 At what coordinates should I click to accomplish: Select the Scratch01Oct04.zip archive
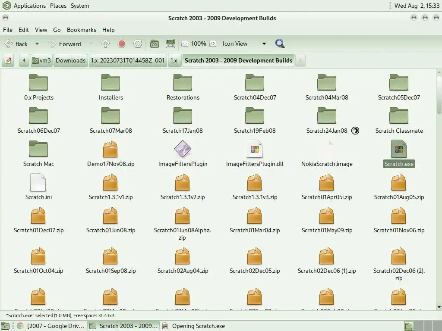click(38, 261)
